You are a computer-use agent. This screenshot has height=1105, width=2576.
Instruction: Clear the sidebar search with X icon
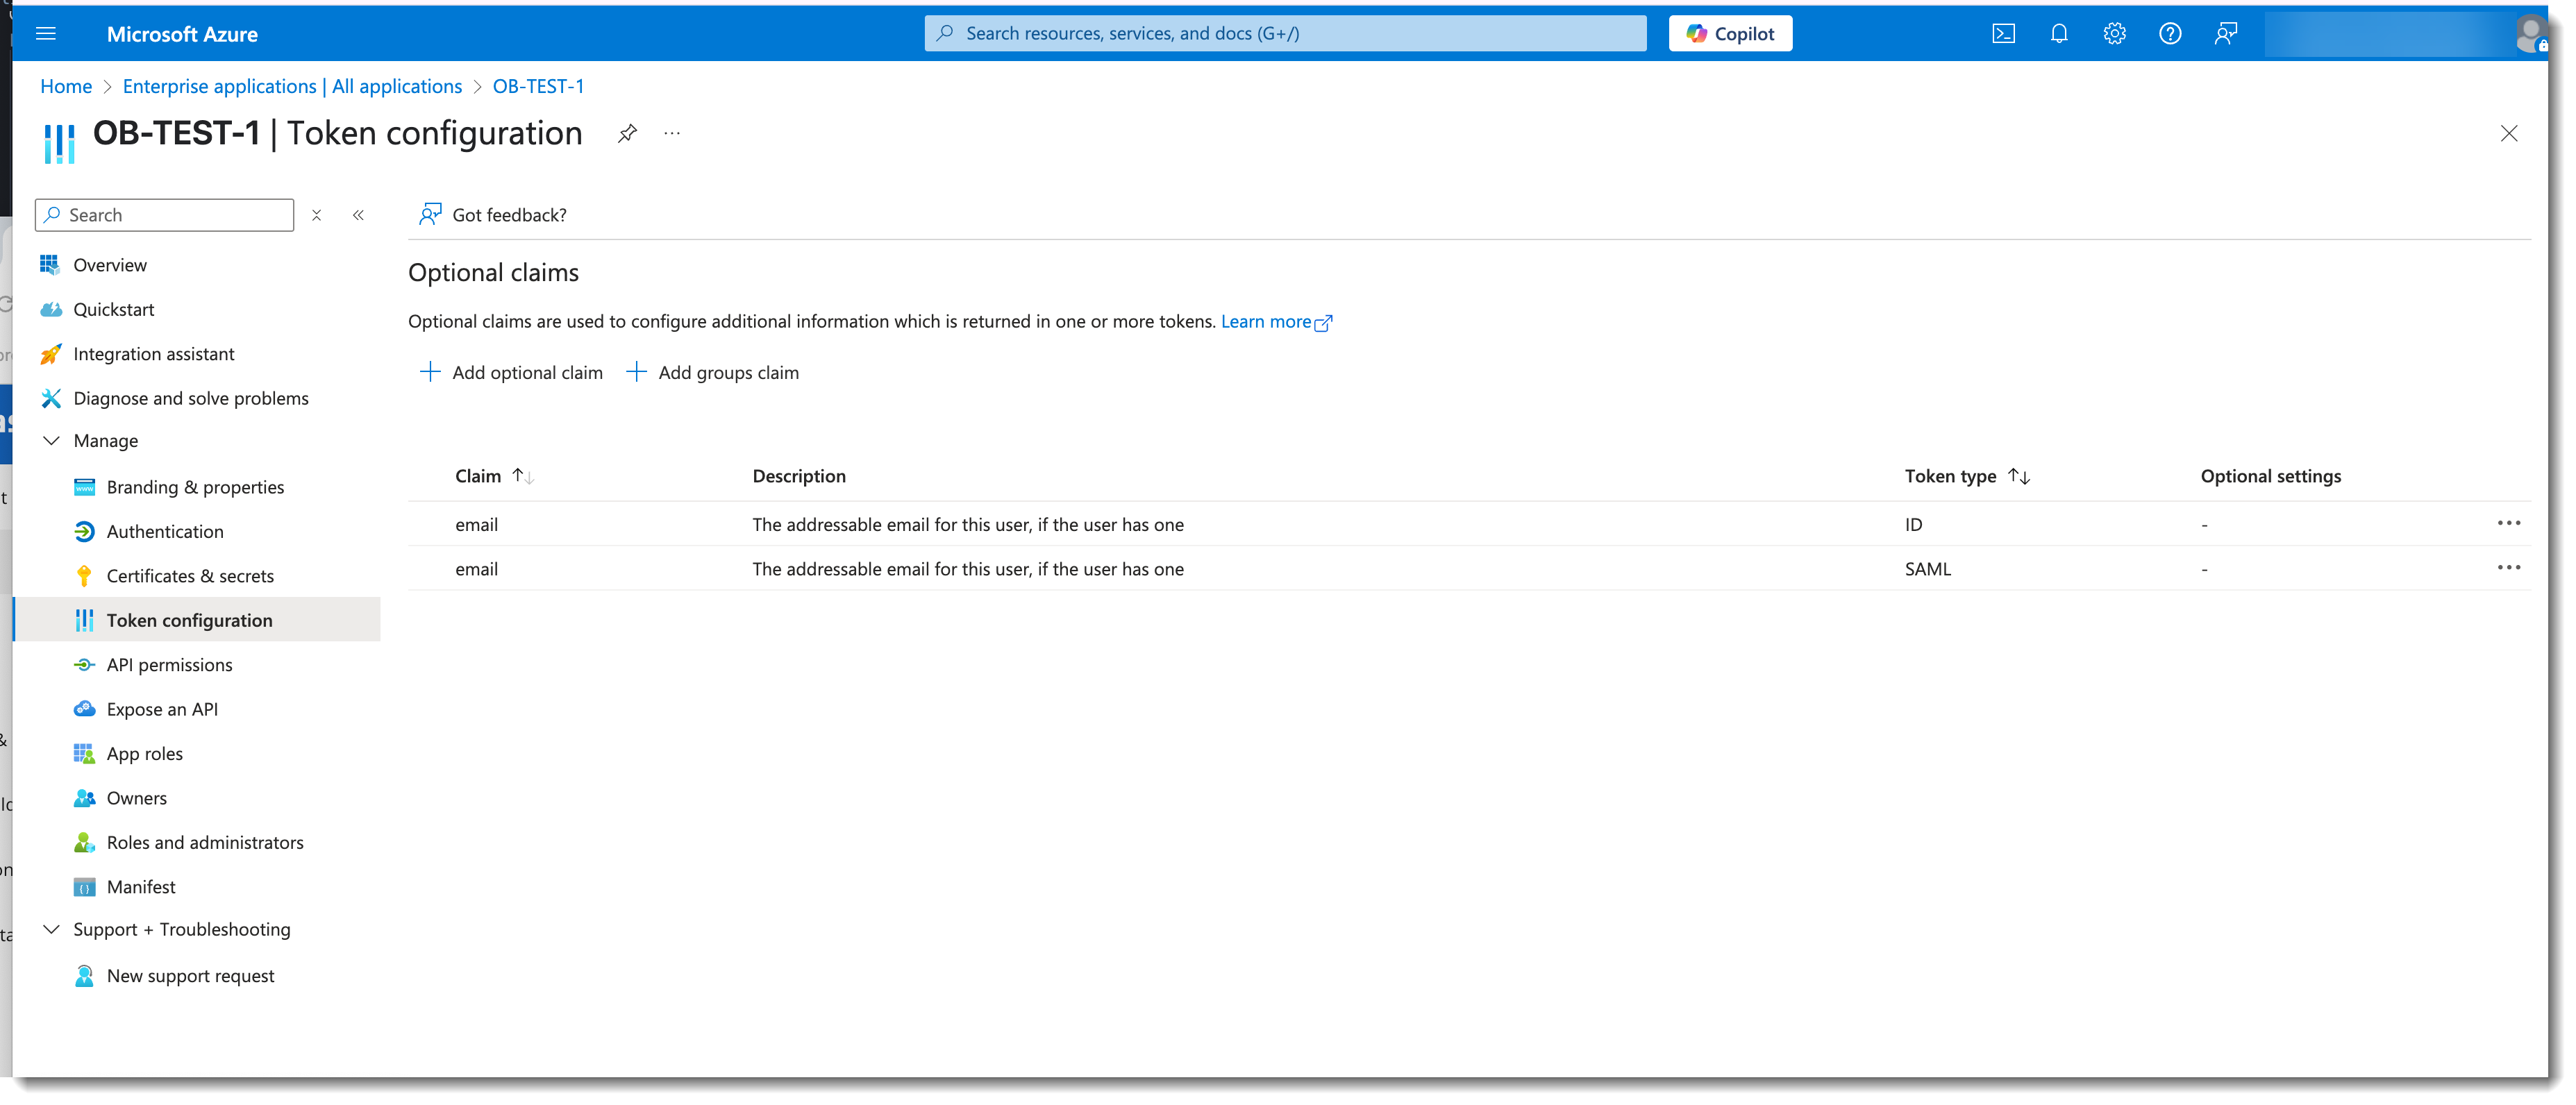pos(317,215)
